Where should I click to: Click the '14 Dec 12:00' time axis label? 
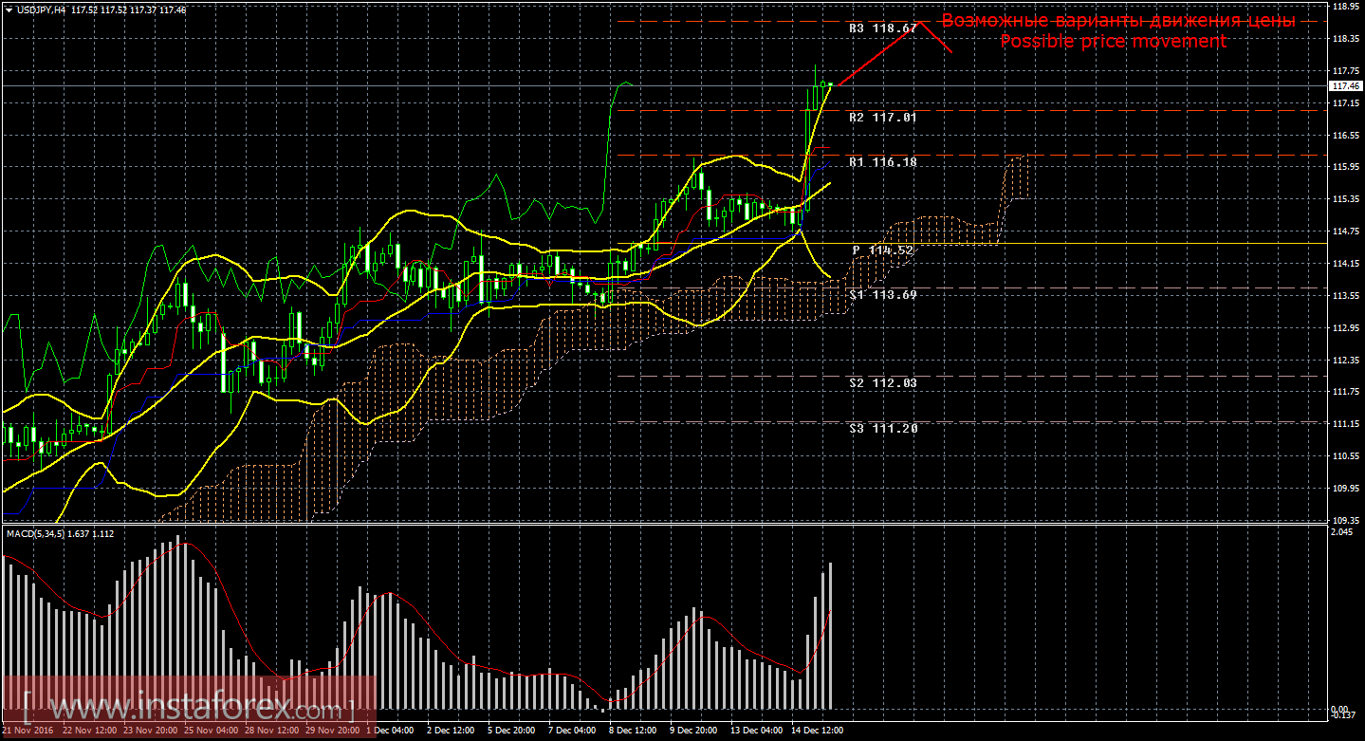click(816, 732)
